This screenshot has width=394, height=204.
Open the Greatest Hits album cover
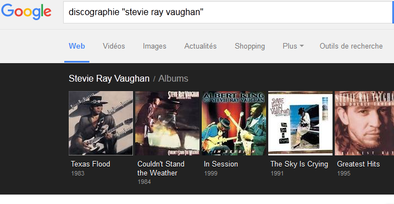364,123
